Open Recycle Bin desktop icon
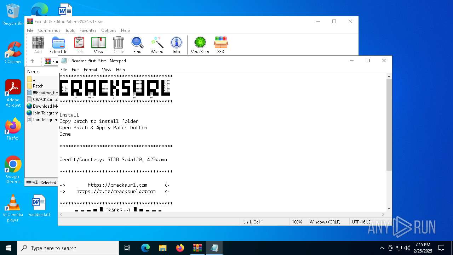The height and width of the screenshot is (255, 453). pyautogui.click(x=13, y=15)
